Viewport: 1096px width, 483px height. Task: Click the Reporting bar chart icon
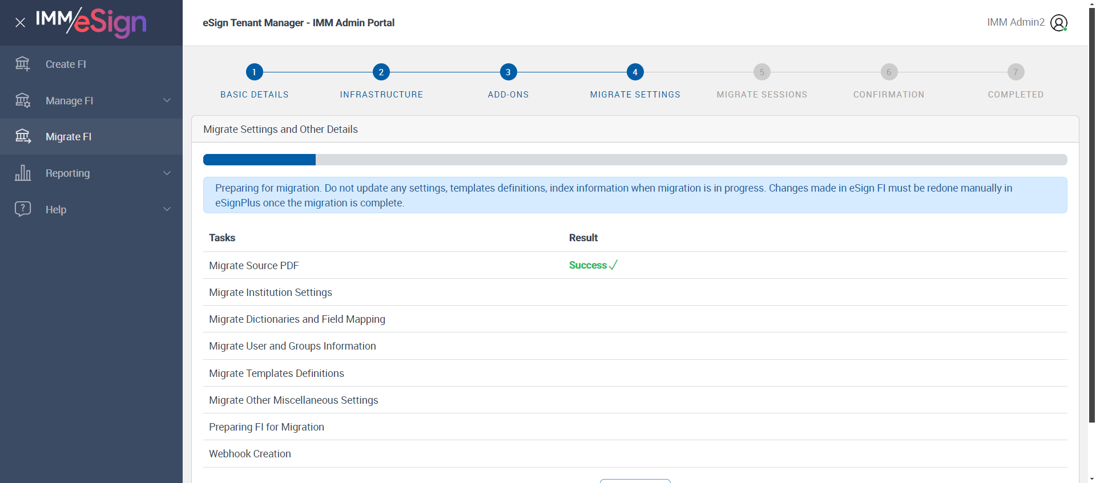pyautogui.click(x=23, y=173)
